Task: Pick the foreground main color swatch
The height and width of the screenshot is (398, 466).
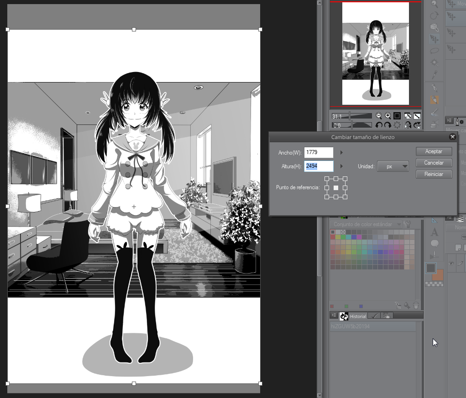Action: 431,268
